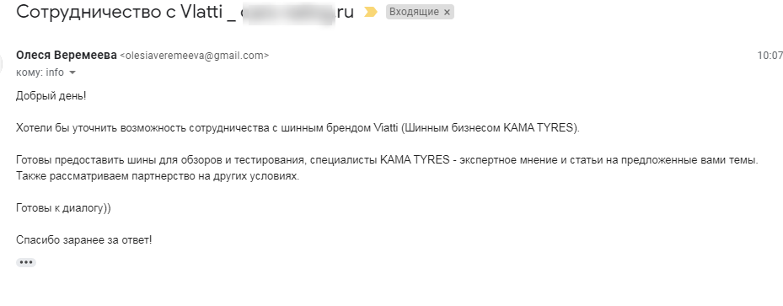
Task: Click sender name Олеся Веремеева
Action: tap(67, 56)
